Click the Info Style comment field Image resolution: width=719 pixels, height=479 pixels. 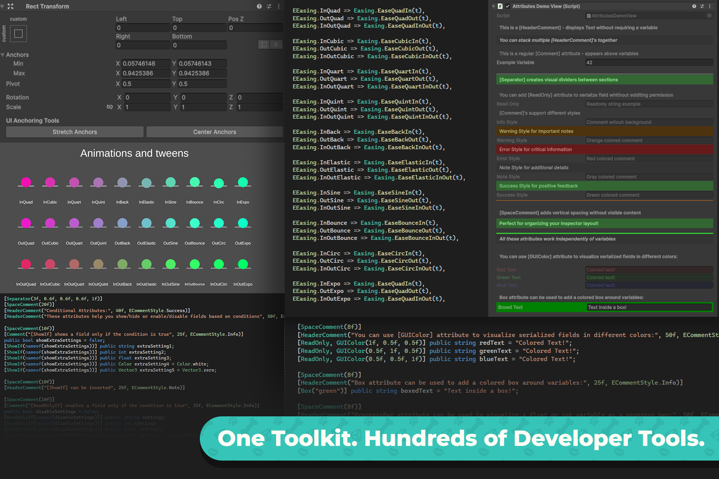(649, 122)
